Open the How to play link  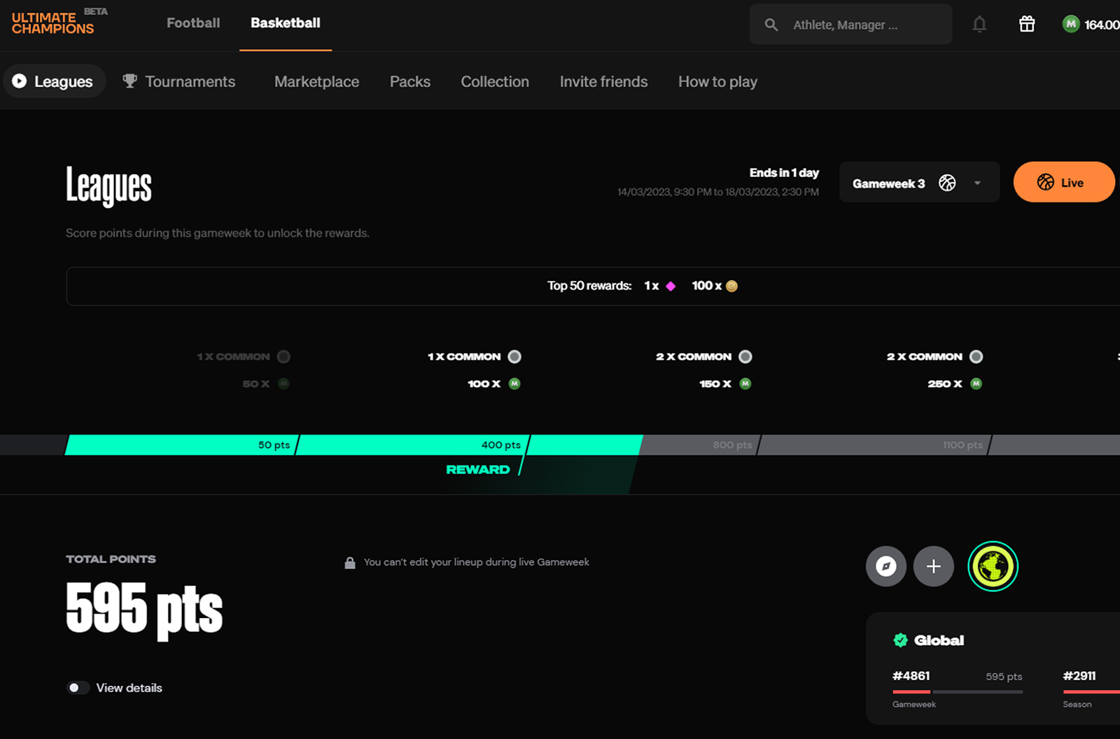click(x=717, y=82)
